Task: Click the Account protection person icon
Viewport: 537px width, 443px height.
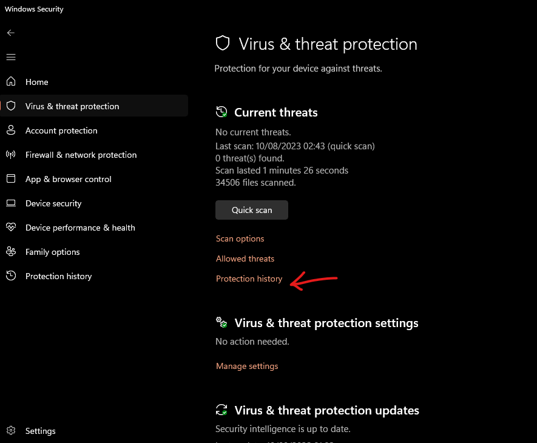Action: (11, 130)
